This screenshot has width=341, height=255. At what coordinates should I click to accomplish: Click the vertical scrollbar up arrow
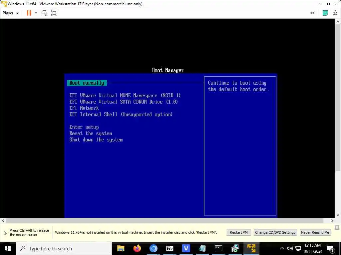pyautogui.click(x=338, y=22)
